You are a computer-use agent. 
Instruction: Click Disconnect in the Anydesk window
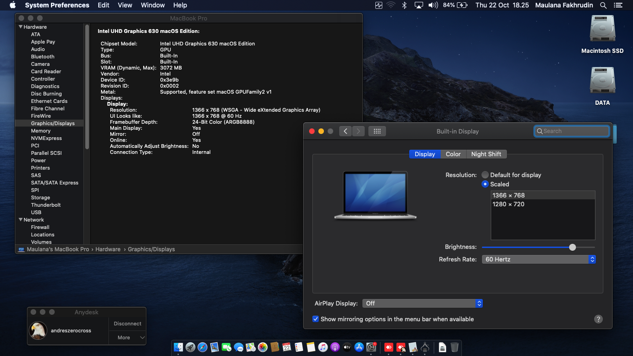[x=127, y=324]
